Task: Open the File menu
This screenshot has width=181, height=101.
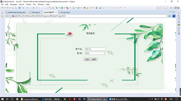Action: (2, 4)
